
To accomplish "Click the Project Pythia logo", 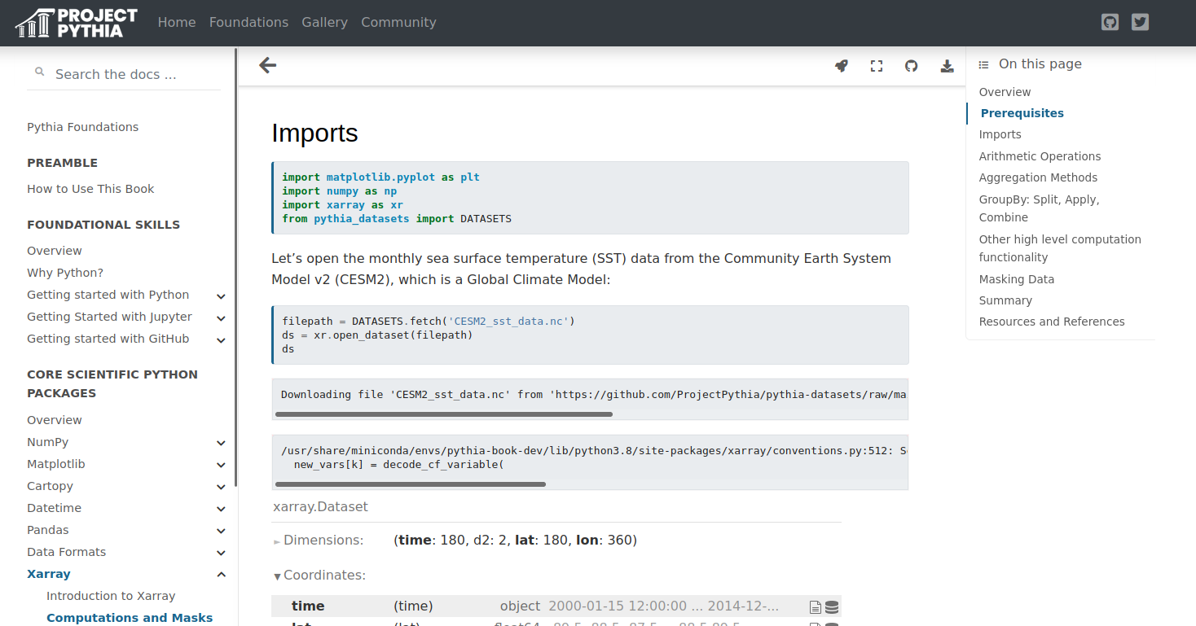I will click(x=77, y=23).
